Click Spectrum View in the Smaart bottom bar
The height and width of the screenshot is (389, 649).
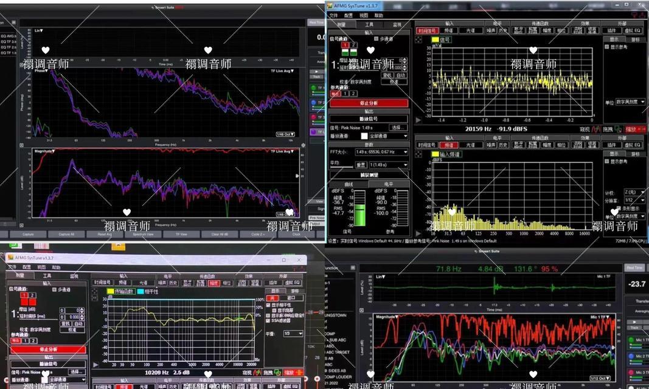click(143, 235)
